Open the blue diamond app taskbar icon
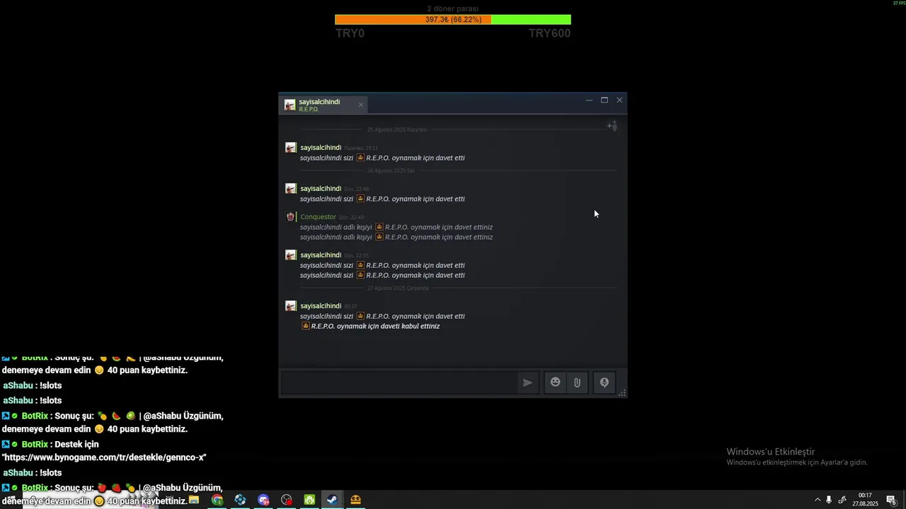Image resolution: width=906 pixels, height=509 pixels. pos(240,500)
